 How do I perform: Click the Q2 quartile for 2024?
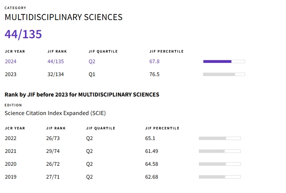tap(92, 61)
